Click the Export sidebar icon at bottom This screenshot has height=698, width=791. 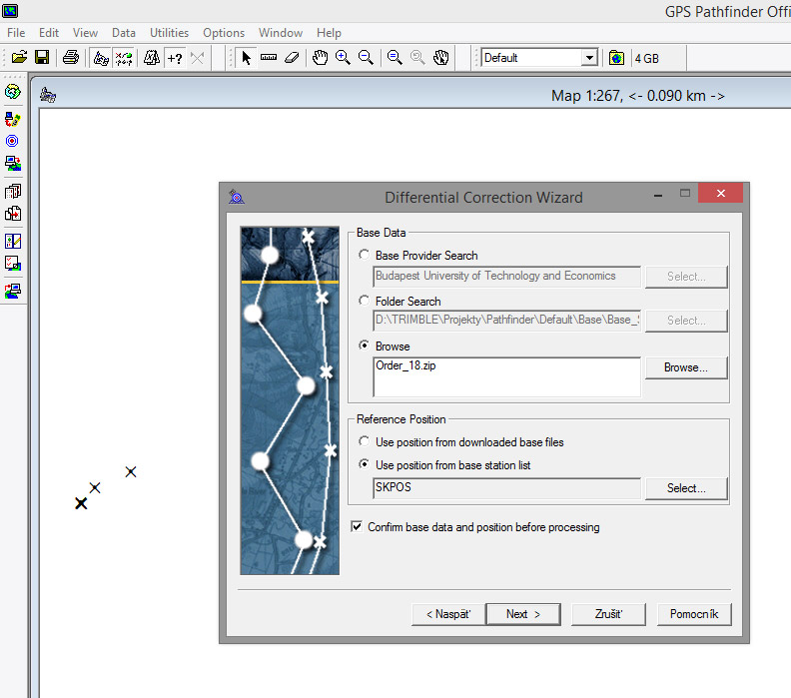13,291
